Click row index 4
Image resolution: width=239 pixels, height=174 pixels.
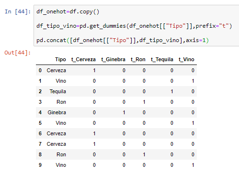(40, 112)
